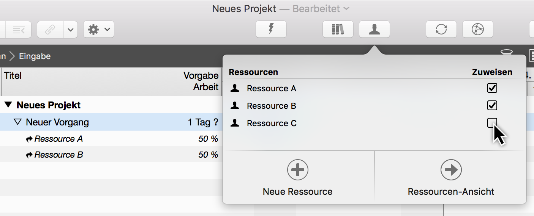Click the network share toolbar button
Viewport: 534px width, 216px height.
coord(477,29)
